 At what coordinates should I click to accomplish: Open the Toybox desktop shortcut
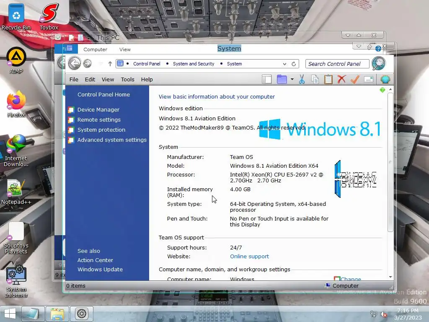pyautogui.click(x=49, y=17)
